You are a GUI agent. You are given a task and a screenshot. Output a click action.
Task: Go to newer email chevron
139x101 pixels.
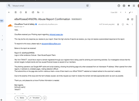click(121, 12)
